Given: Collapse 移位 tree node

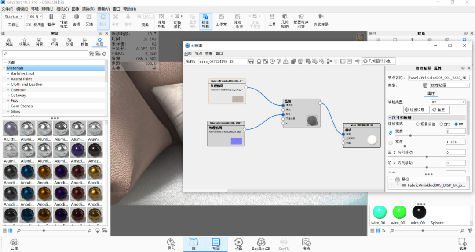Looking at the screenshot, I should tap(391, 179).
